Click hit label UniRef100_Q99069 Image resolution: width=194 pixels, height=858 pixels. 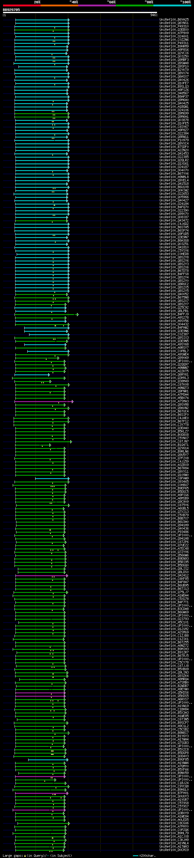point(174,358)
